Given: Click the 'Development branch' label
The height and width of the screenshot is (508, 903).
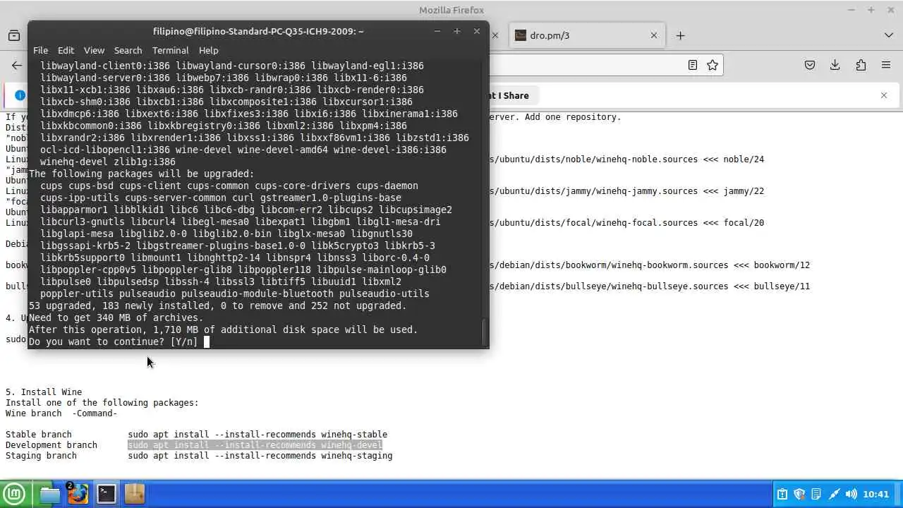Looking at the screenshot, I should [x=51, y=445].
